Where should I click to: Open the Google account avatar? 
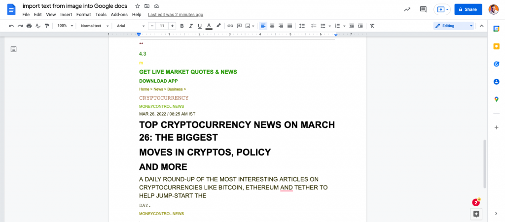[x=493, y=9]
